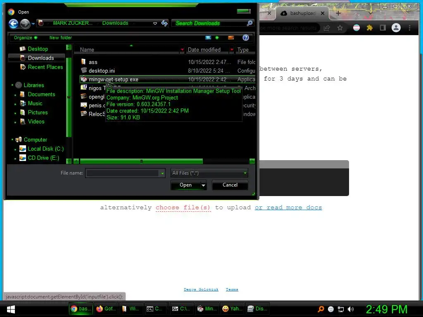Viewport: 423px width, 317px height.
Task: Click the forward navigation arrow
Action: pyautogui.click(x=25, y=24)
